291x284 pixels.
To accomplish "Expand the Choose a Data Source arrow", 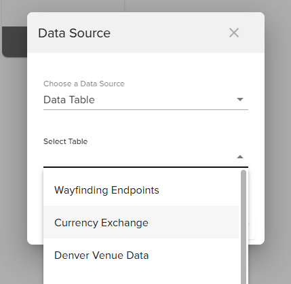I will coord(240,99).
